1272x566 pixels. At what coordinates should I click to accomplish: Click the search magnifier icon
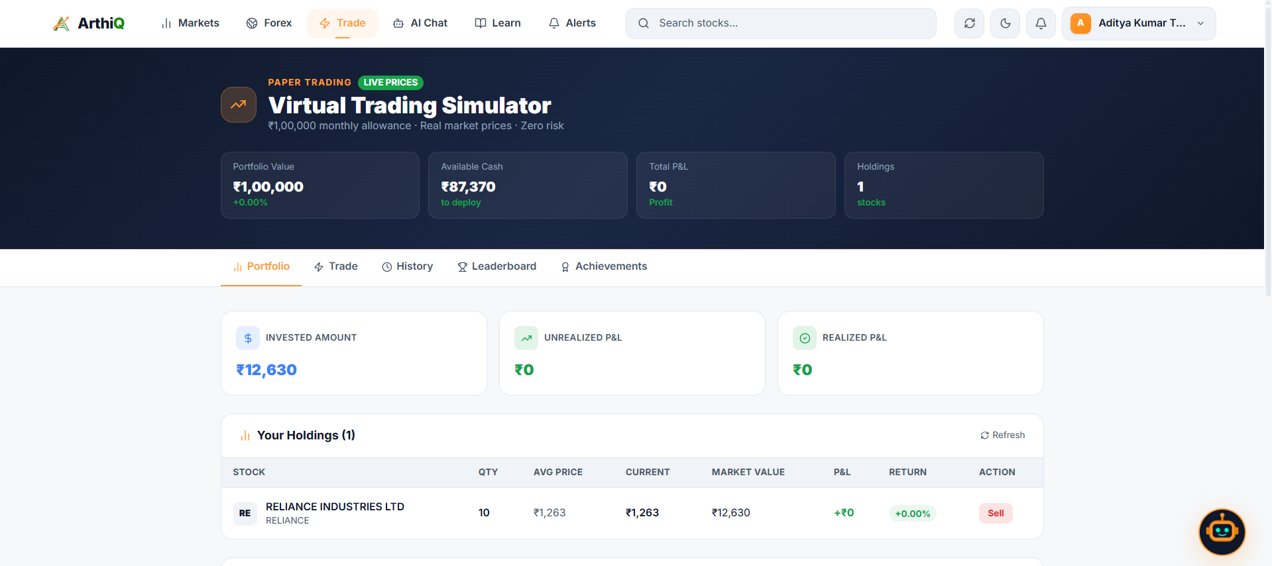pos(644,23)
